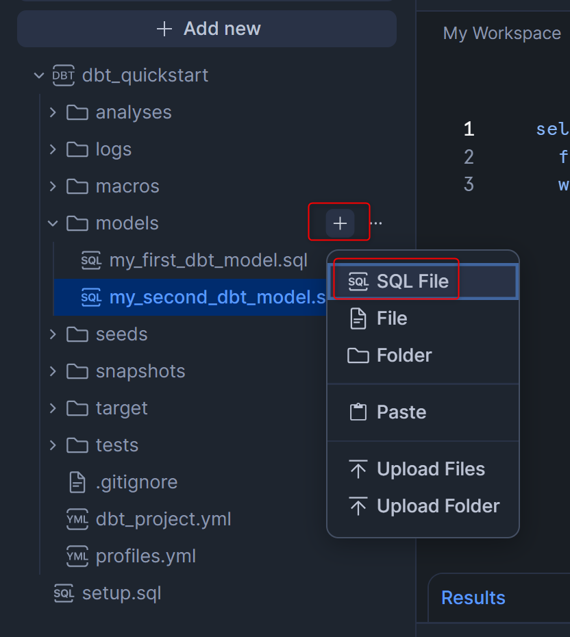Image resolution: width=570 pixels, height=637 pixels.
Task: Click line number 3 in the editor
Action: (469, 184)
